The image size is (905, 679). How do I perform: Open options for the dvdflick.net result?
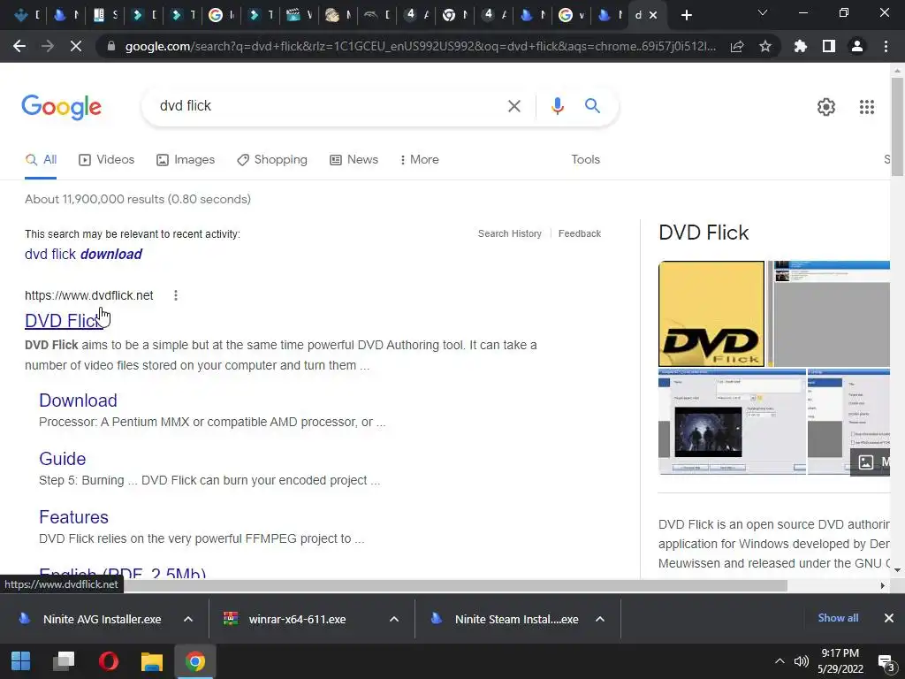coord(176,295)
